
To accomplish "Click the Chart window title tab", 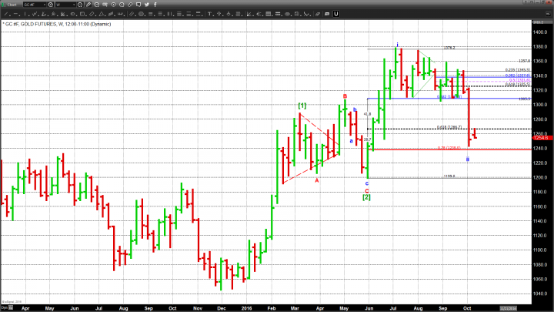I will [x=11, y=5].
